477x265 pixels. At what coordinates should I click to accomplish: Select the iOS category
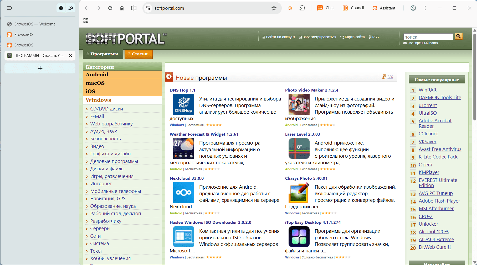pos(122,91)
